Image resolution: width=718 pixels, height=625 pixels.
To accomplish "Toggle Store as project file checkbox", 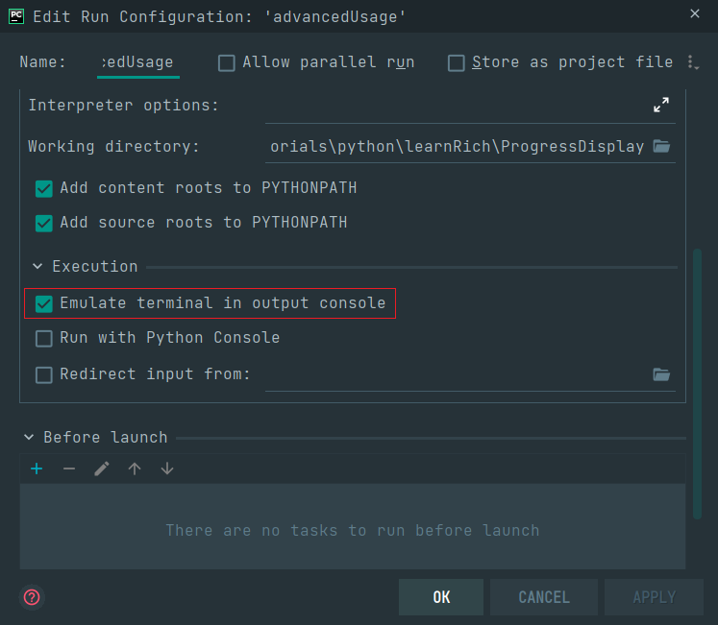I will pyautogui.click(x=457, y=62).
